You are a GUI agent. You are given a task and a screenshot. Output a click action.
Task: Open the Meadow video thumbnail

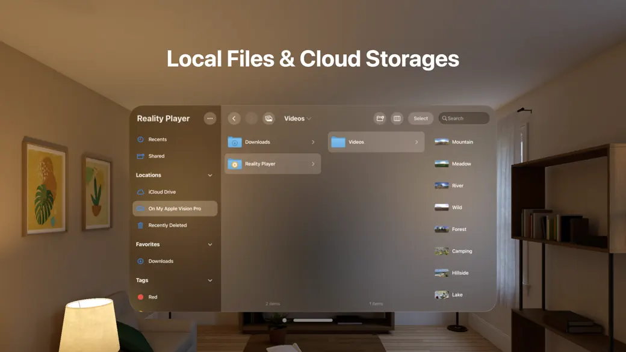click(x=442, y=164)
